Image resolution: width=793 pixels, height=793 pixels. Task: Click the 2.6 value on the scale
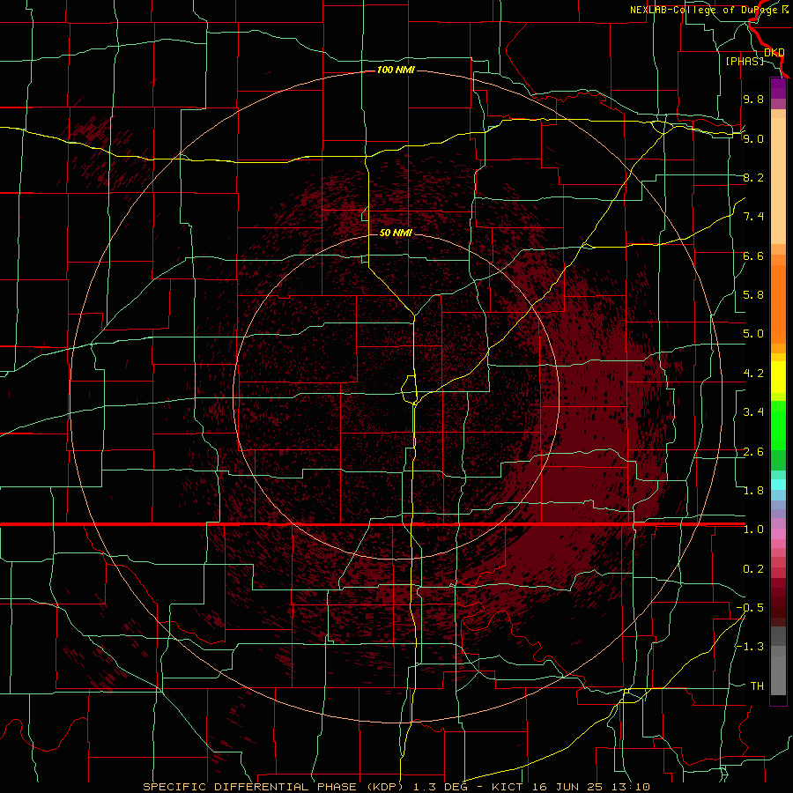753,452
